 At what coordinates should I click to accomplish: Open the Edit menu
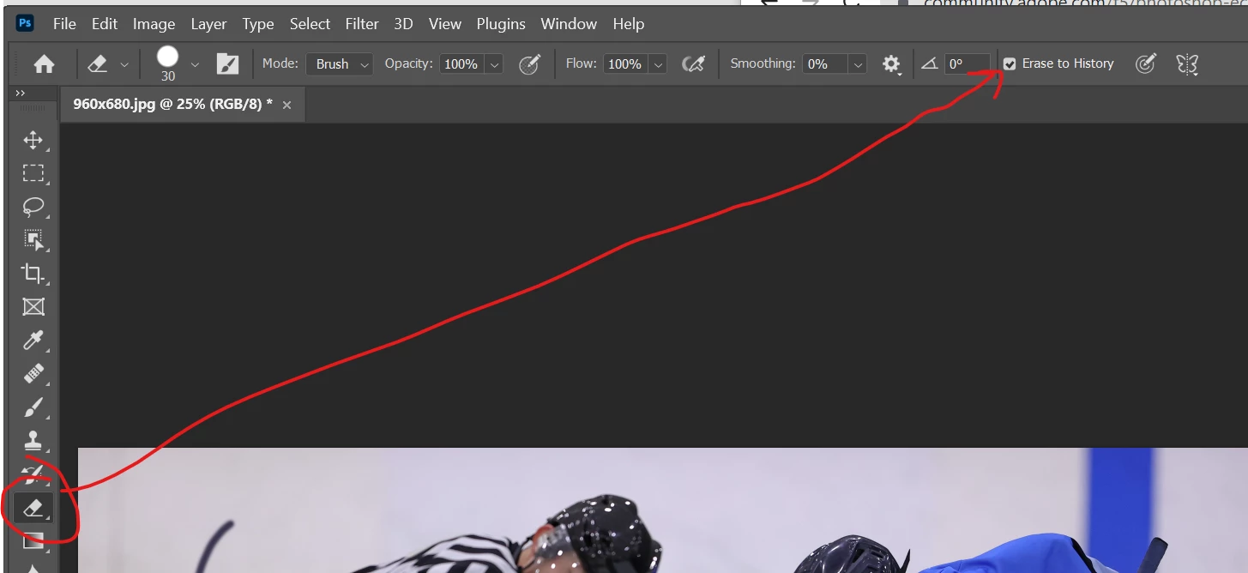coord(105,24)
